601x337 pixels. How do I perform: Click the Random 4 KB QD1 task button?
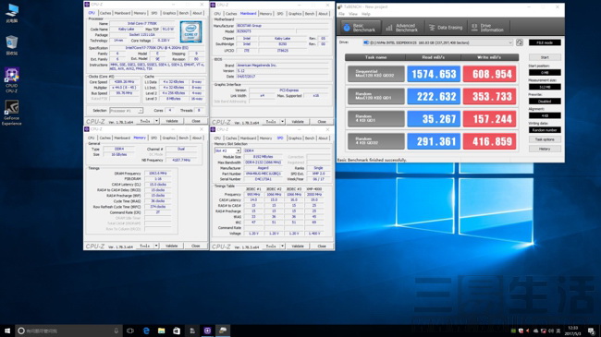click(x=376, y=119)
